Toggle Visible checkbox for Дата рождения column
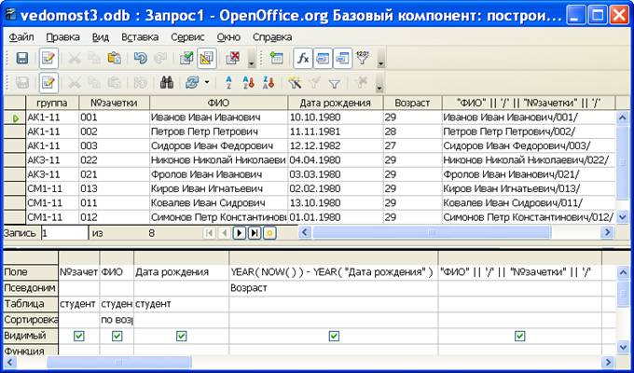Image resolution: width=634 pixels, height=373 pixels. click(181, 336)
